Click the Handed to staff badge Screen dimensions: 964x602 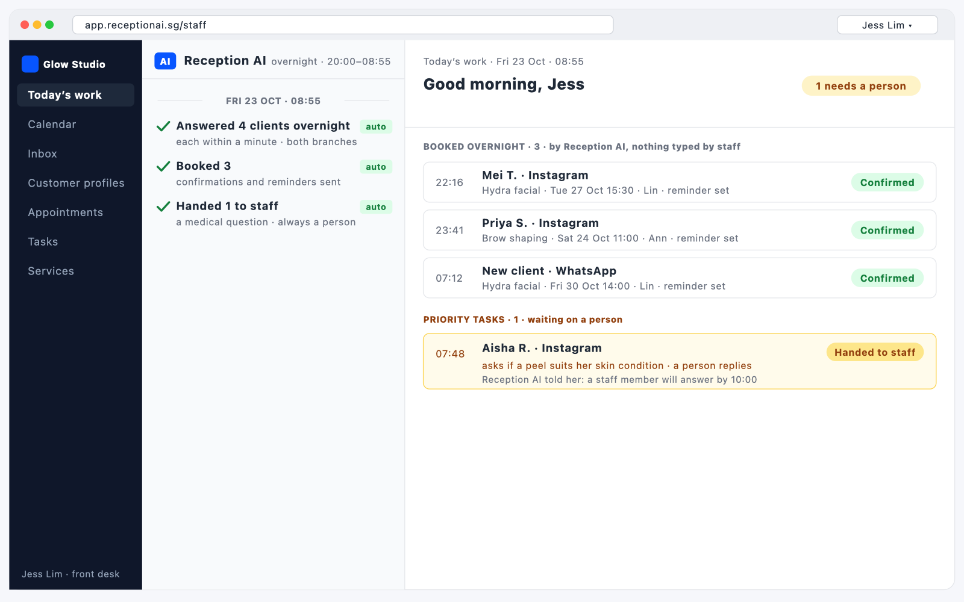pos(875,352)
